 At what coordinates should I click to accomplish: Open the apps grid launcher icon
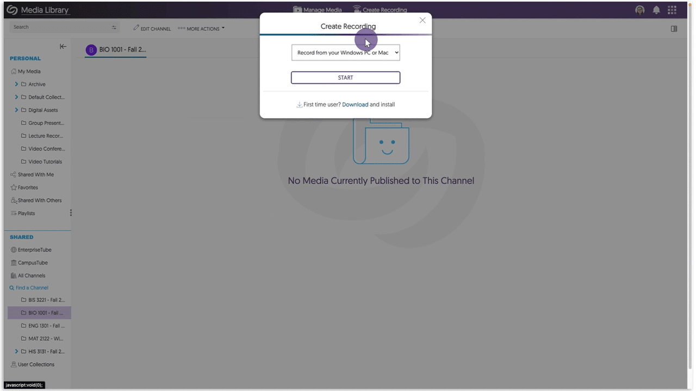click(x=672, y=10)
